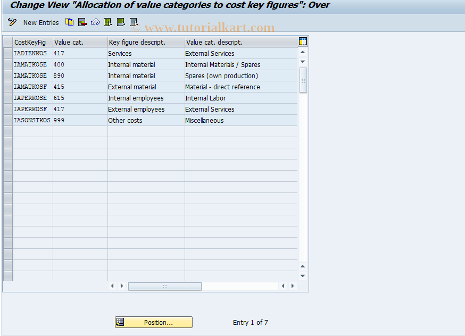Open the Position... dialog
This screenshot has width=465, height=336.
[x=153, y=322]
